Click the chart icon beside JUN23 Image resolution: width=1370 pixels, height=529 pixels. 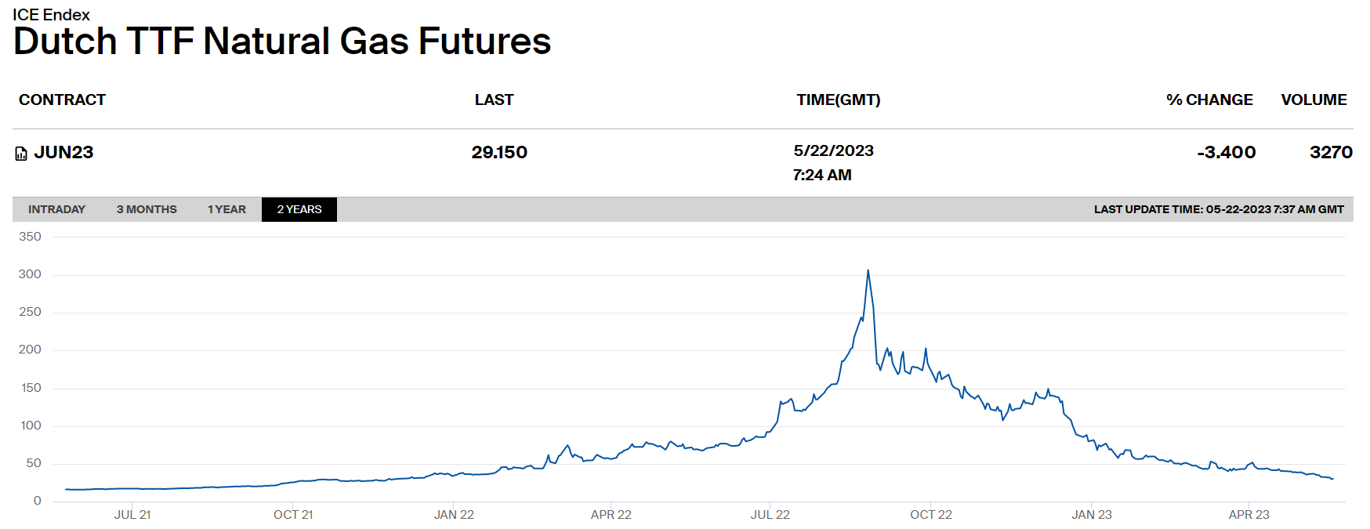click(21, 154)
